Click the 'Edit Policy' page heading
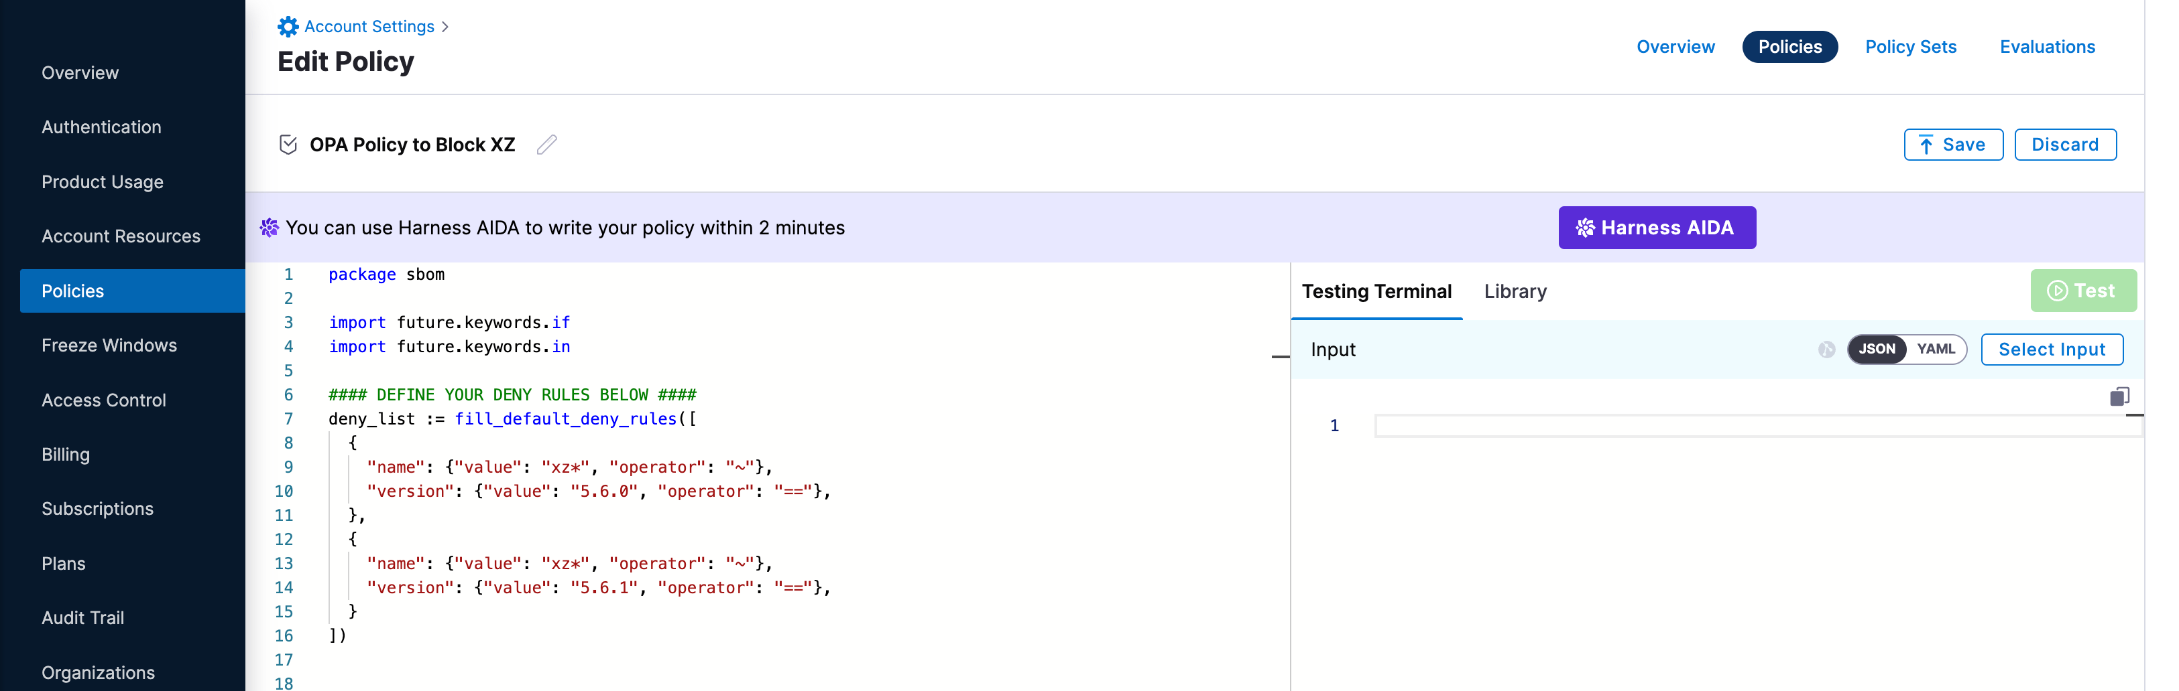The height and width of the screenshot is (691, 2179). 345,62
